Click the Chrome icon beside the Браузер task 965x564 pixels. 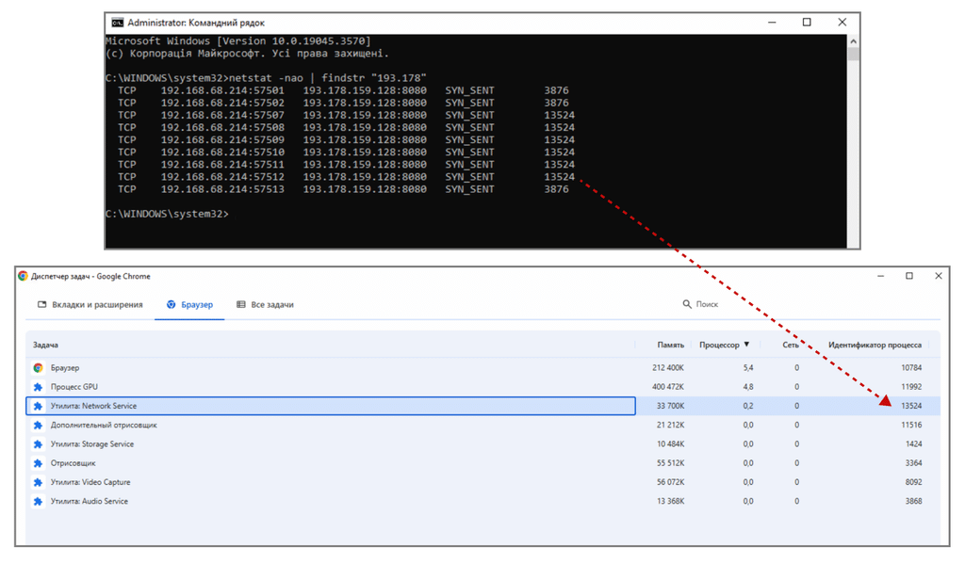[38, 368]
